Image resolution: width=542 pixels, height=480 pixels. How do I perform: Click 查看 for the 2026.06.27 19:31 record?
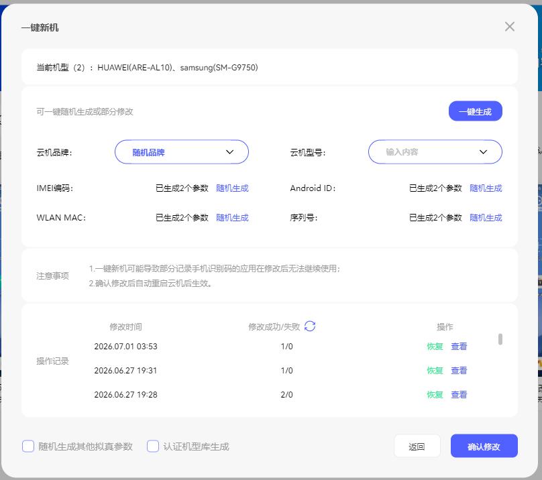[459, 371]
